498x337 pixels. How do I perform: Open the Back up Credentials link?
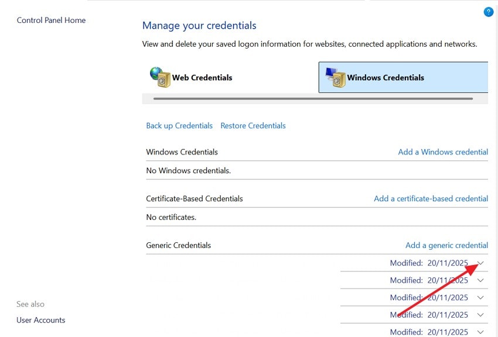pyautogui.click(x=179, y=126)
